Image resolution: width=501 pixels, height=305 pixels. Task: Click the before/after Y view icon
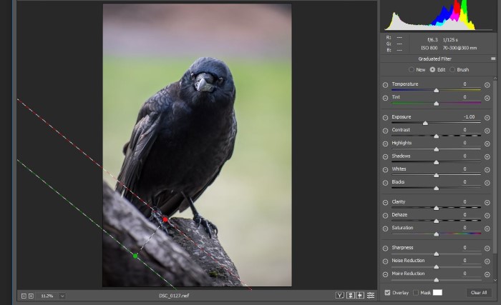[x=340, y=295]
